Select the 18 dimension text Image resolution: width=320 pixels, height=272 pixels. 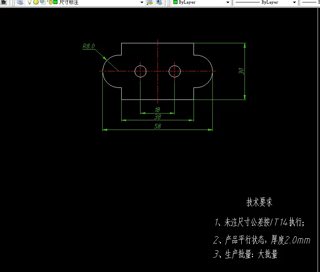tap(157, 110)
